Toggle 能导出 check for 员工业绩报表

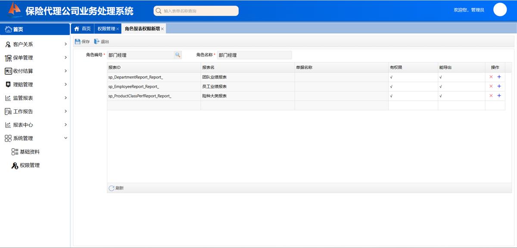click(x=441, y=87)
